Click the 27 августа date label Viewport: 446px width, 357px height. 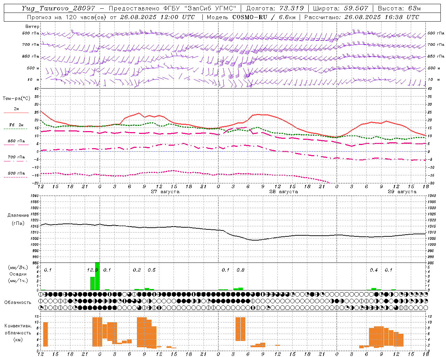(165, 192)
